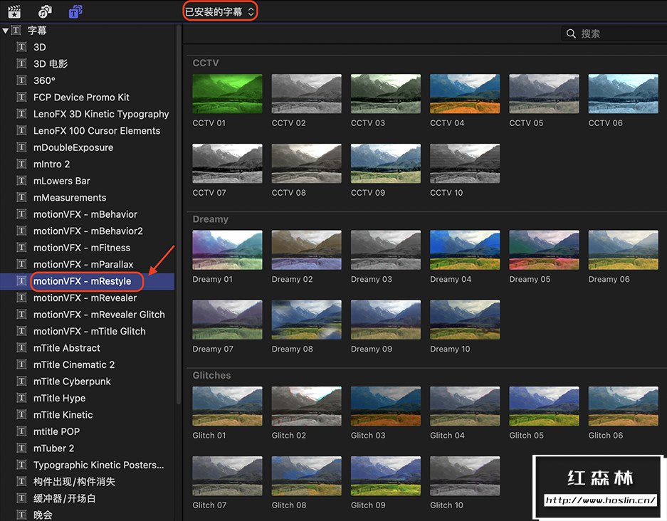
Task: Select the 360° category
Action: pyautogui.click(x=44, y=80)
